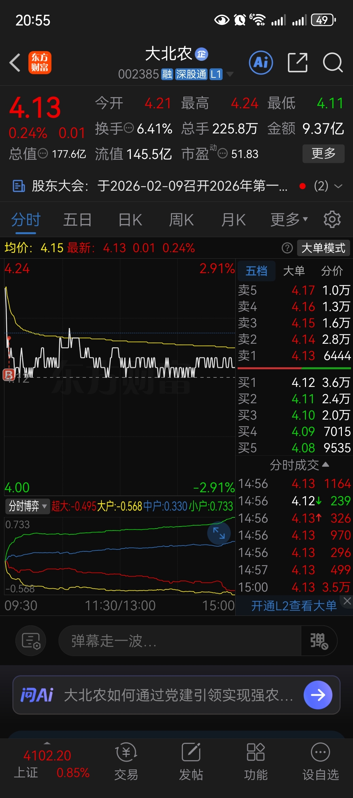The width and height of the screenshot is (353, 798).
Task: Tap the 卖5 4.17 row
Action: (x=294, y=290)
